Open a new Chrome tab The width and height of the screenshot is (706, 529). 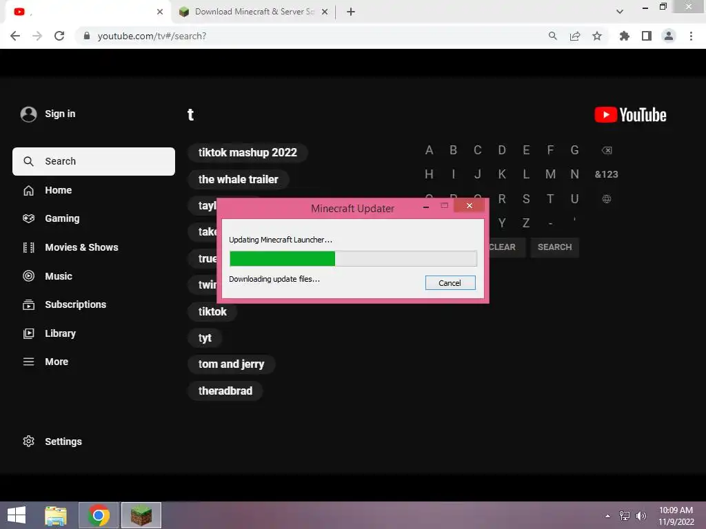click(351, 12)
